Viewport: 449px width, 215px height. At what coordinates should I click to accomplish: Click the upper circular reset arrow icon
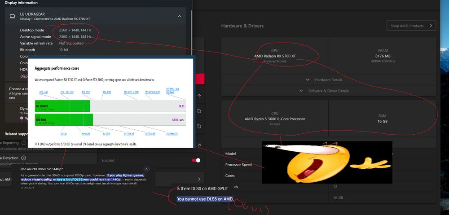[x=199, y=111]
